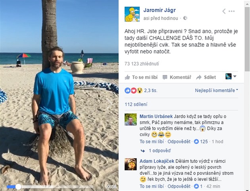The height and width of the screenshot is (191, 250).
Task: Open Martin Urbánek's profile name link
Action: tap(156, 116)
